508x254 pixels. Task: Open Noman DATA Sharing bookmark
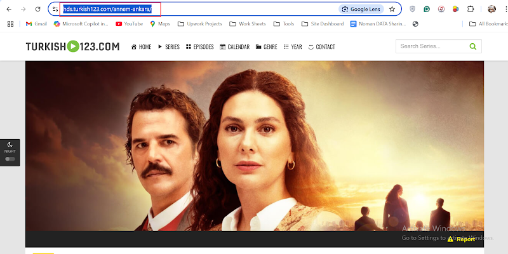(x=378, y=23)
